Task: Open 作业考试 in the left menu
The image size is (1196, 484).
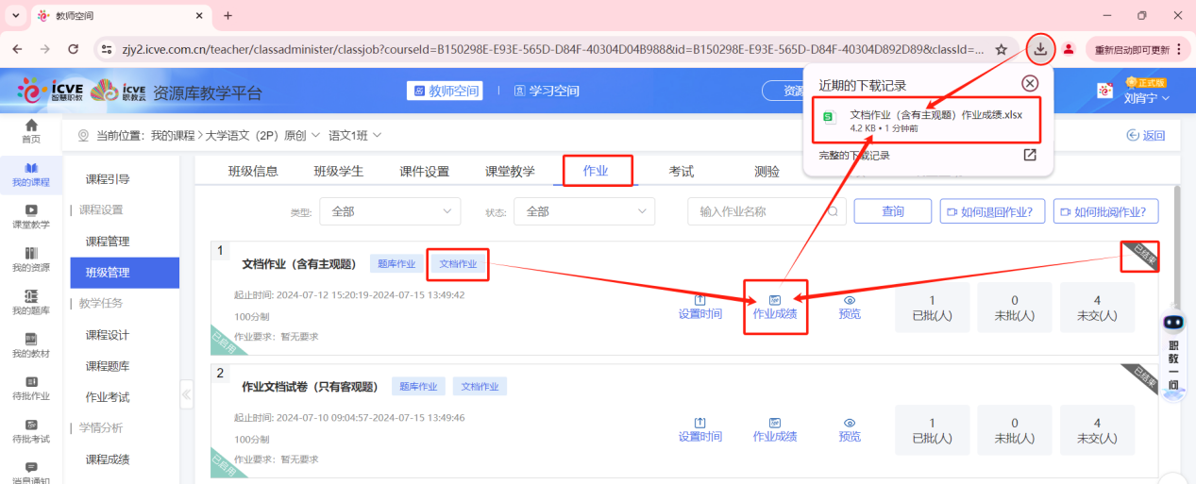Action: [x=108, y=397]
